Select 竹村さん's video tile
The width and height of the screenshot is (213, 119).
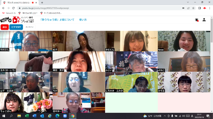point(26,41)
